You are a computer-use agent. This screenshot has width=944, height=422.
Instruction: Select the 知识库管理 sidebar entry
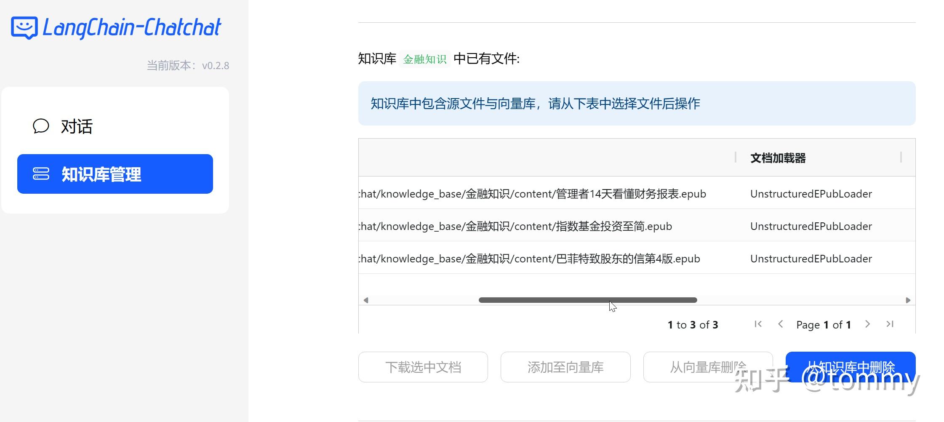pyautogui.click(x=102, y=174)
